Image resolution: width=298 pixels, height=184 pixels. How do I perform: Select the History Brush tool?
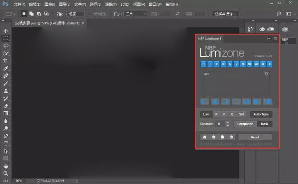[6, 98]
